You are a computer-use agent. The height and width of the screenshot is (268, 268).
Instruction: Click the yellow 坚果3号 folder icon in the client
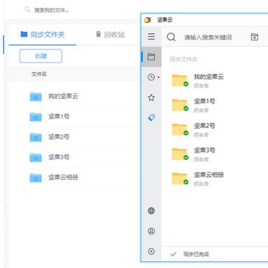(x=179, y=154)
